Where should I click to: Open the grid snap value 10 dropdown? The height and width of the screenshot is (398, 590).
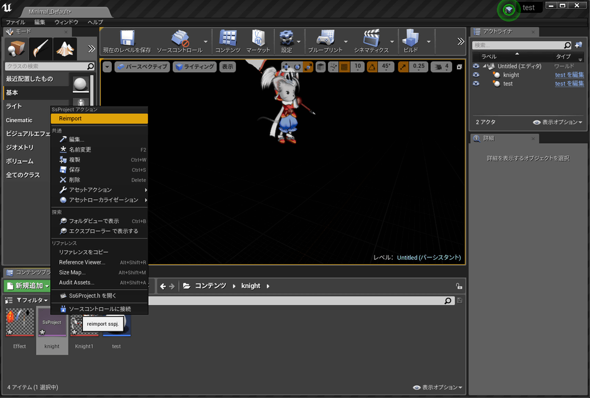(x=357, y=67)
